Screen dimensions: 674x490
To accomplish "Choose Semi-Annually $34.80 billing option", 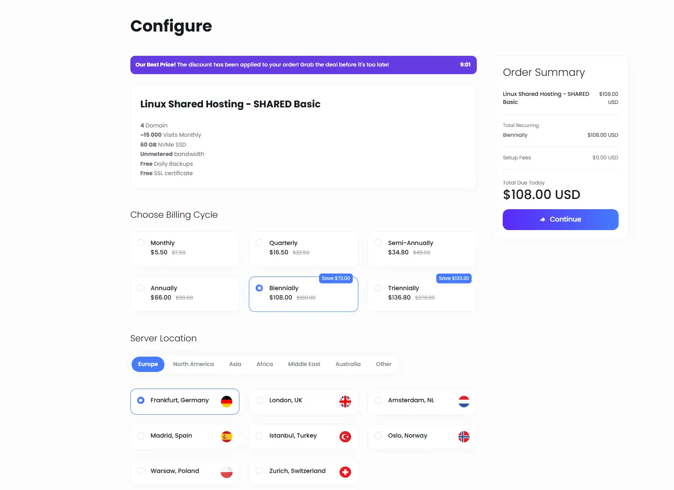I will coord(422,249).
